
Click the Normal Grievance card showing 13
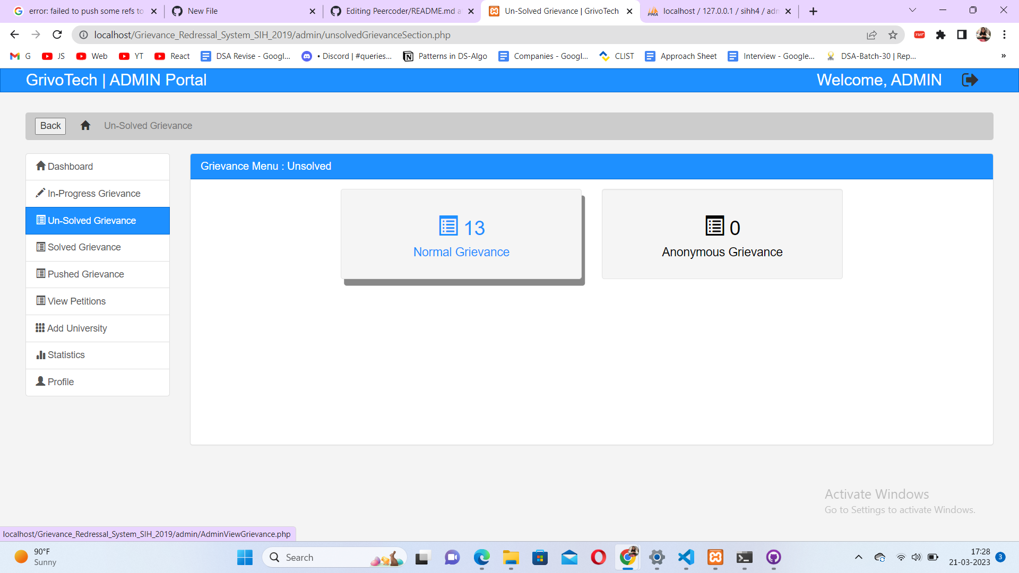click(461, 235)
